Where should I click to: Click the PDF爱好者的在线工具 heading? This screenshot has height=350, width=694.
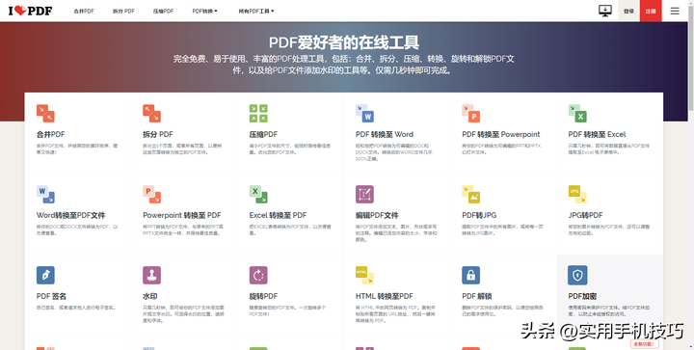coord(344,42)
